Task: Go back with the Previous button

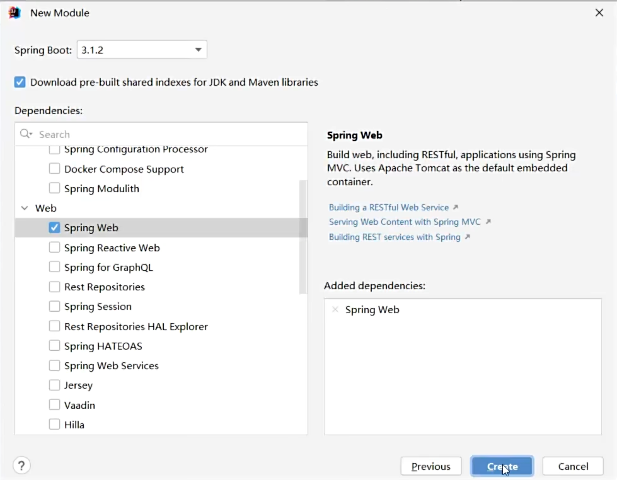Action: coord(431,466)
